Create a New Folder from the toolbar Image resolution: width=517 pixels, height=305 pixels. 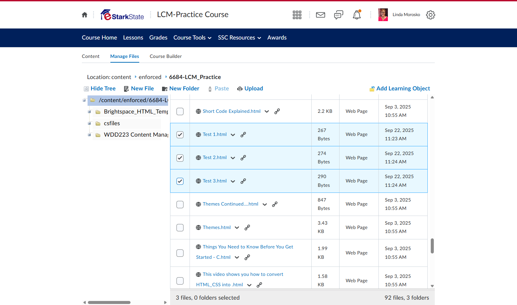tap(180, 88)
